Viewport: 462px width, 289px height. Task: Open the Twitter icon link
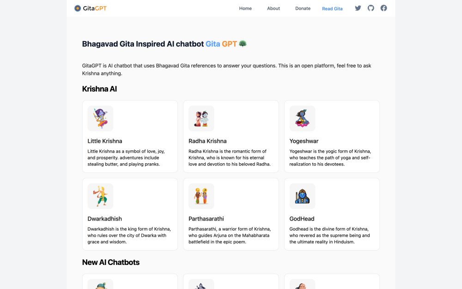(358, 8)
